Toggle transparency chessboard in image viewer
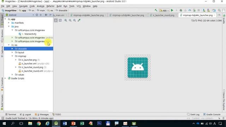Screen dimensions: 226x127 coord(56,20)
